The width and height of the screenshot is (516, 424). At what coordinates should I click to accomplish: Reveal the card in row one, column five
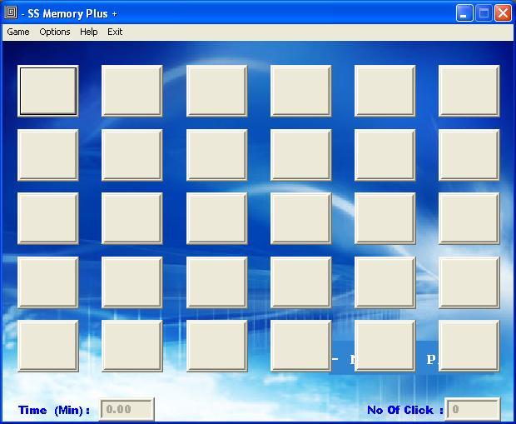[x=385, y=91]
